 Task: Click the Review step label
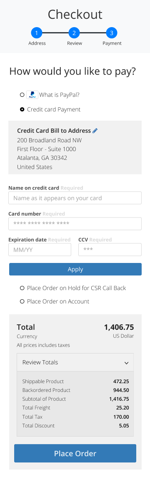[75, 43]
